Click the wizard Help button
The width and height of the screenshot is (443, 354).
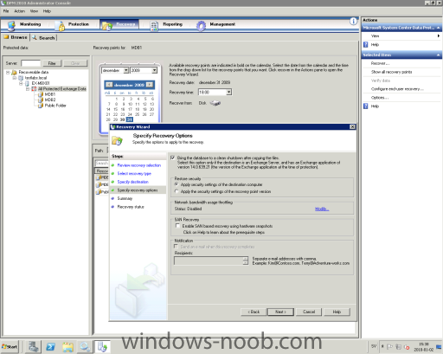[337, 312]
